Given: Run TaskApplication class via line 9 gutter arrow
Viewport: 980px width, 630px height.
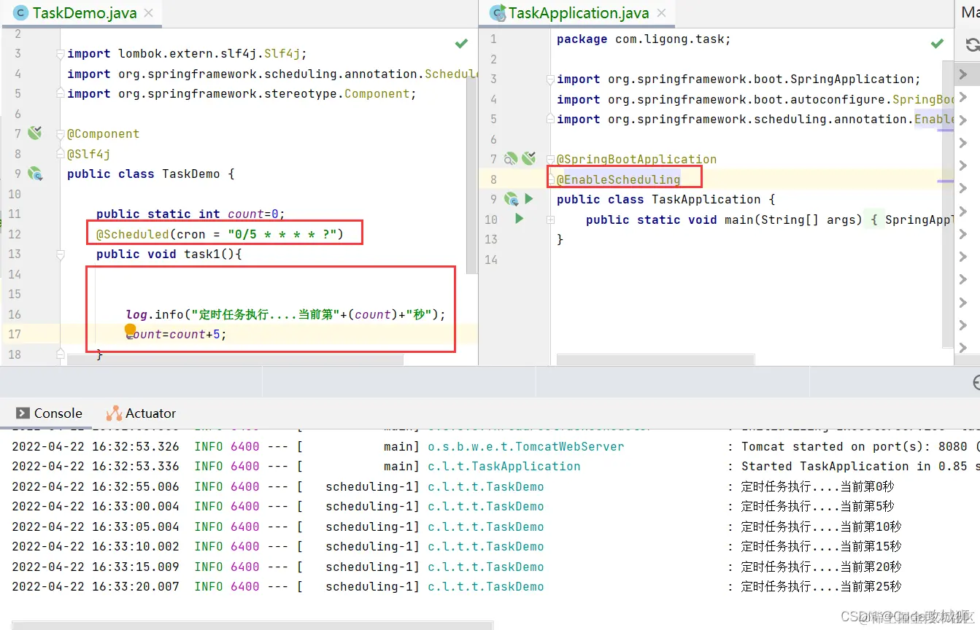Looking at the screenshot, I should pos(529,198).
